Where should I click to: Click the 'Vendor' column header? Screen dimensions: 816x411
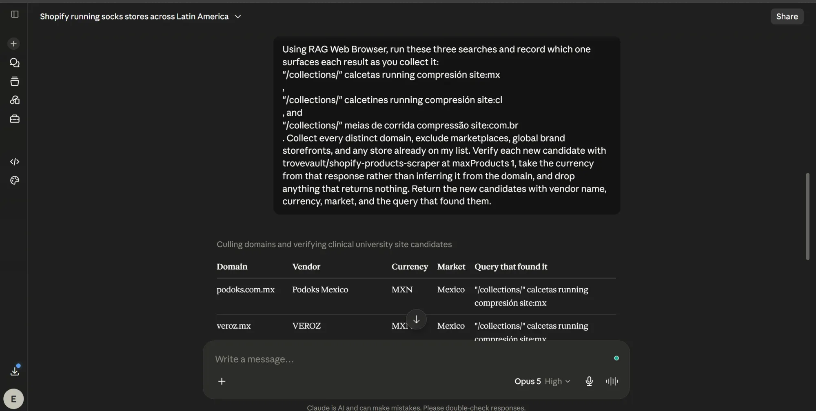[306, 267]
